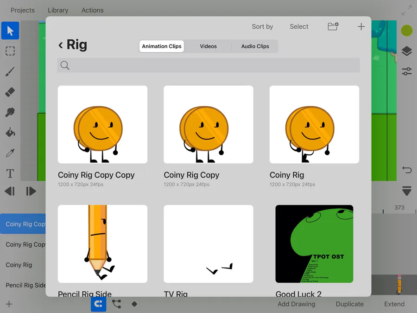This screenshot has height=313, width=417.
Task: Add a new layer with the plus icon below the layer list
Action: pyautogui.click(x=9, y=304)
